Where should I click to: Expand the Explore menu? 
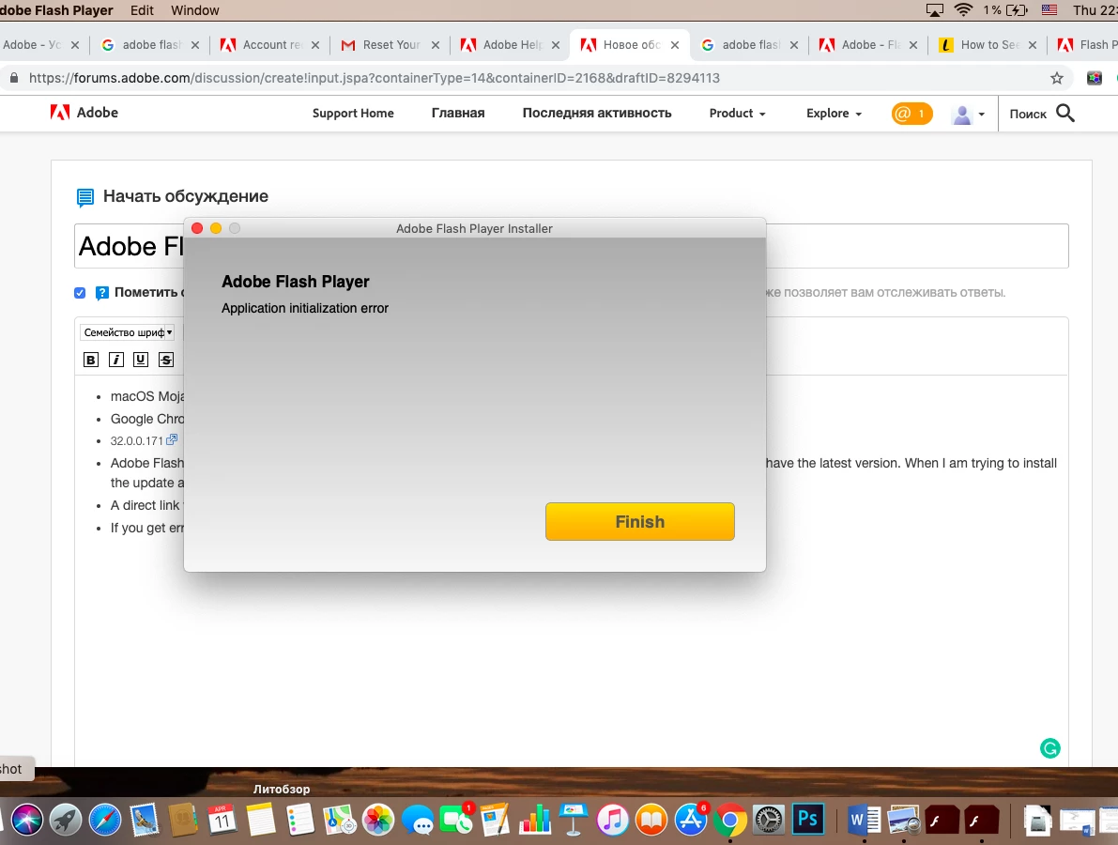(834, 114)
